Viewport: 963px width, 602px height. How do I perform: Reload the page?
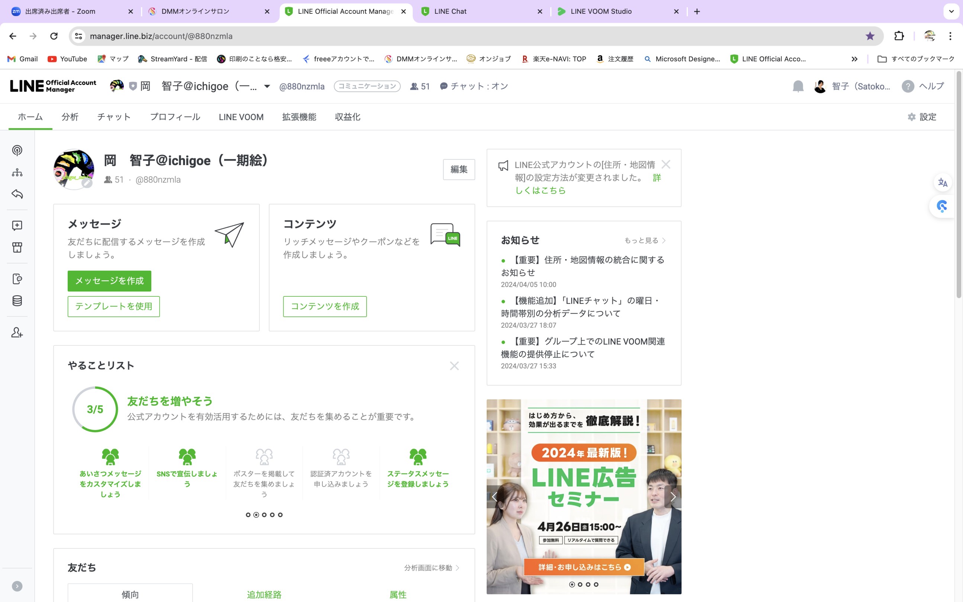(54, 36)
